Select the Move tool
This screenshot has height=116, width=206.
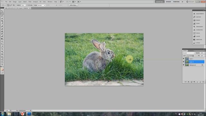[x=2, y=11]
